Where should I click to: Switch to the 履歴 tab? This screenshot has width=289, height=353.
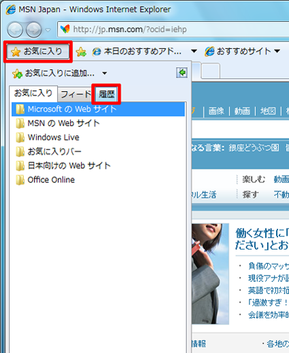[x=107, y=94]
